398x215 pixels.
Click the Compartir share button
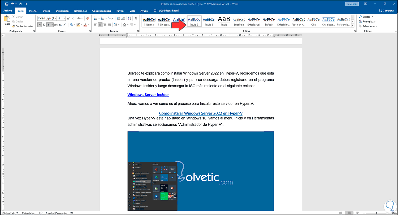[x=386, y=11]
